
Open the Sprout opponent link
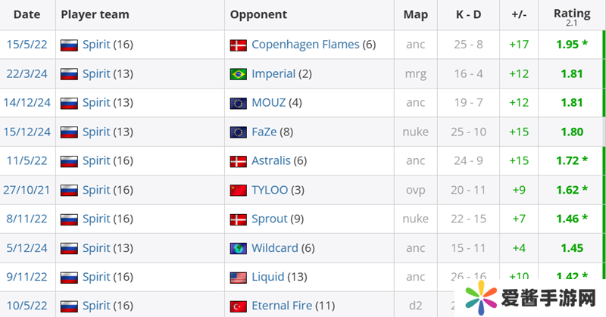tap(269, 219)
